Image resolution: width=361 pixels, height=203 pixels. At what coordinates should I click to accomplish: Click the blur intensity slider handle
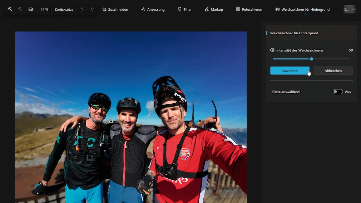312,59
